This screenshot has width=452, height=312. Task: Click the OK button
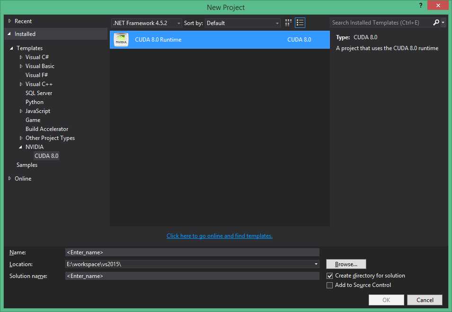pyautogui.click(x=386, y=300)
